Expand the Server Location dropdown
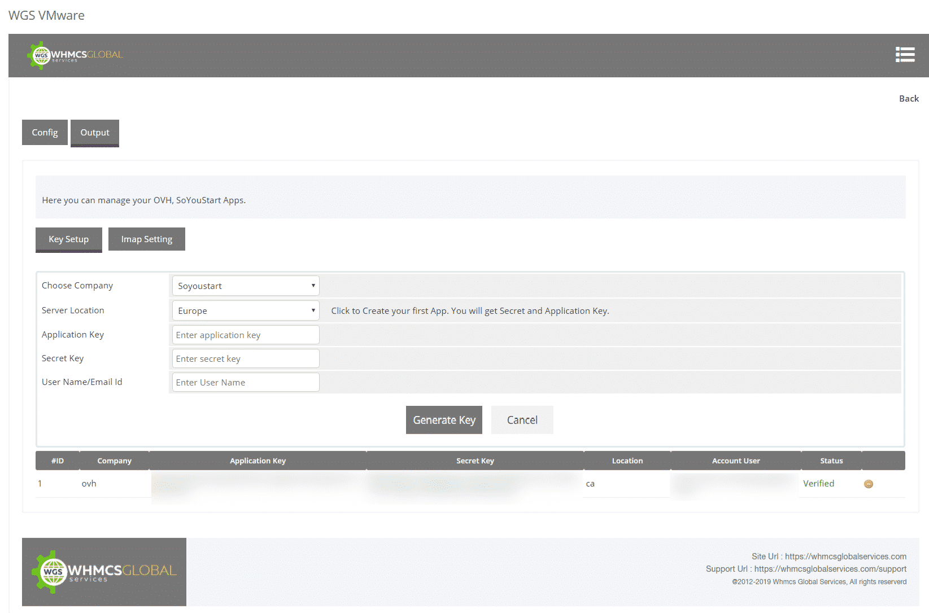 [246, 310]
